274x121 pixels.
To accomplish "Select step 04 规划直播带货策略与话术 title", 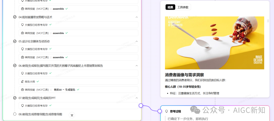I will point(35,17).
